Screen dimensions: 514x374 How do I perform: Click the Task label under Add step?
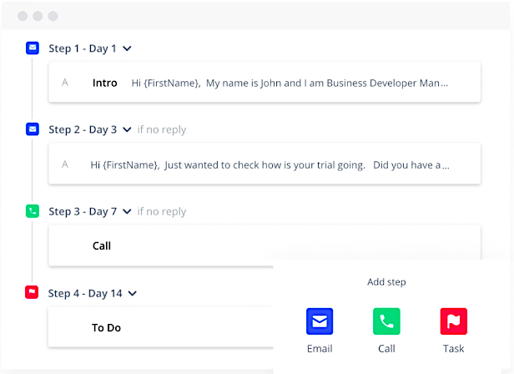[453, 349]
